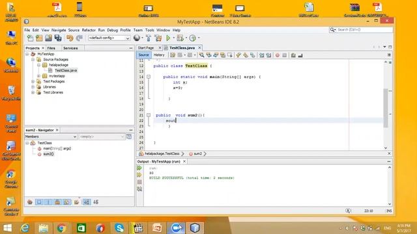Open the Navigate menu
The width and height of the screenshot is (417, 234).
pos(59,31)
